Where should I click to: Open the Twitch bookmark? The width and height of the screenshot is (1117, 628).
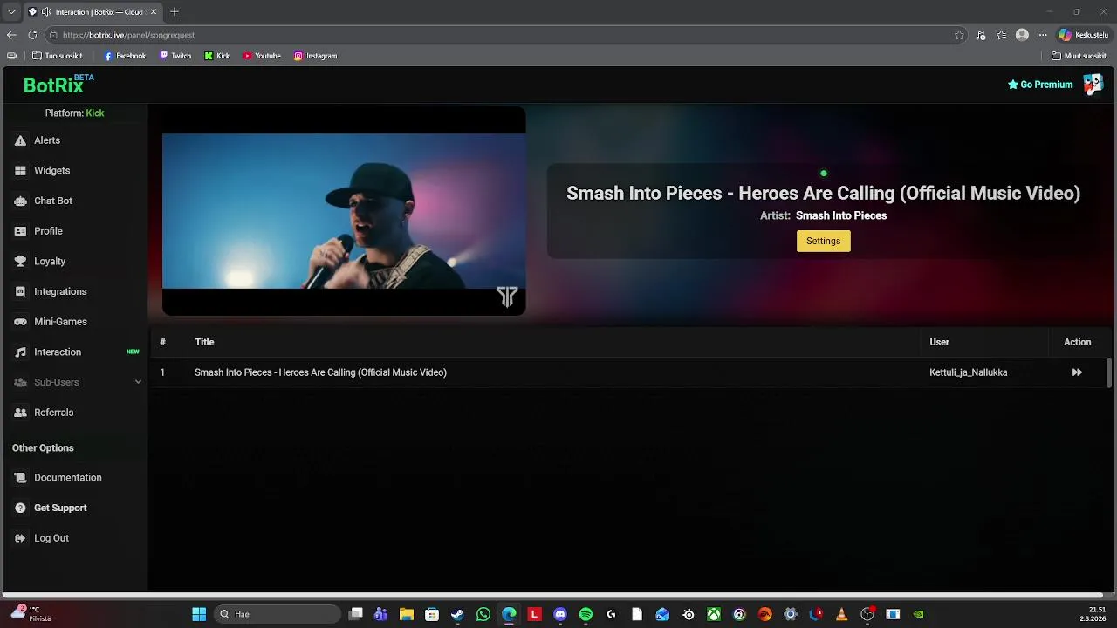[x=175, y=56]
